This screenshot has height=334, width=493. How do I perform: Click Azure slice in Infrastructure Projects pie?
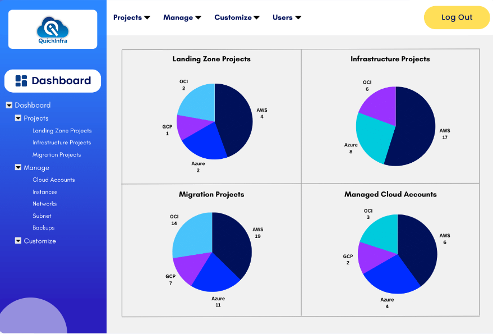click(x=372, y=137)
